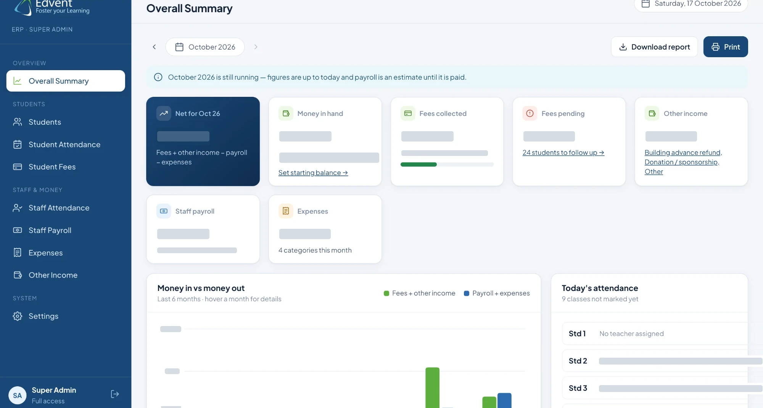Click the info icon in the October notice
The width and height of the screenshot is (763, 408).
point(158,77)
